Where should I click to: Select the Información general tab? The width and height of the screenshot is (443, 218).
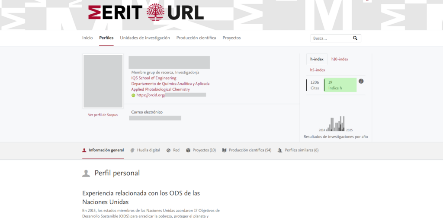pos(103,150)
